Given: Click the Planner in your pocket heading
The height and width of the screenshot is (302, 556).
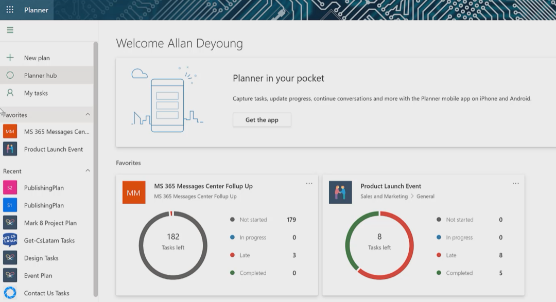Looking at the screenshot, I should 279,78.
